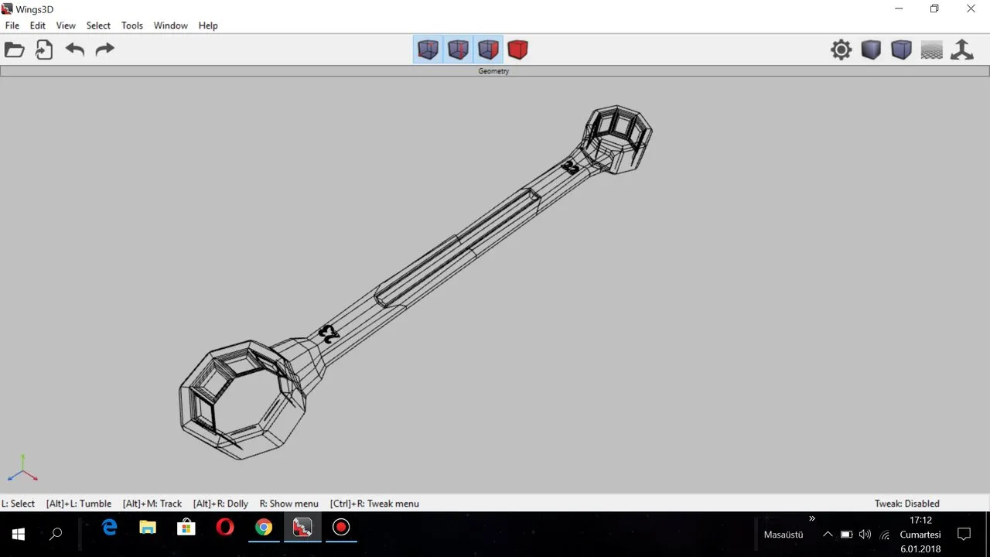Open File Explorer from taskbar
This screenshot has width=990, height=557.
148,528
